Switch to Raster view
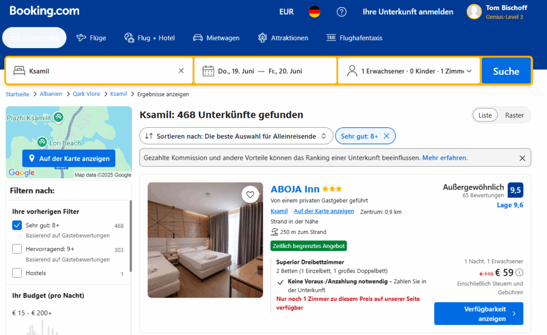Image resolution: width=547 pixels, height=335 pixels. coord(514,115)
